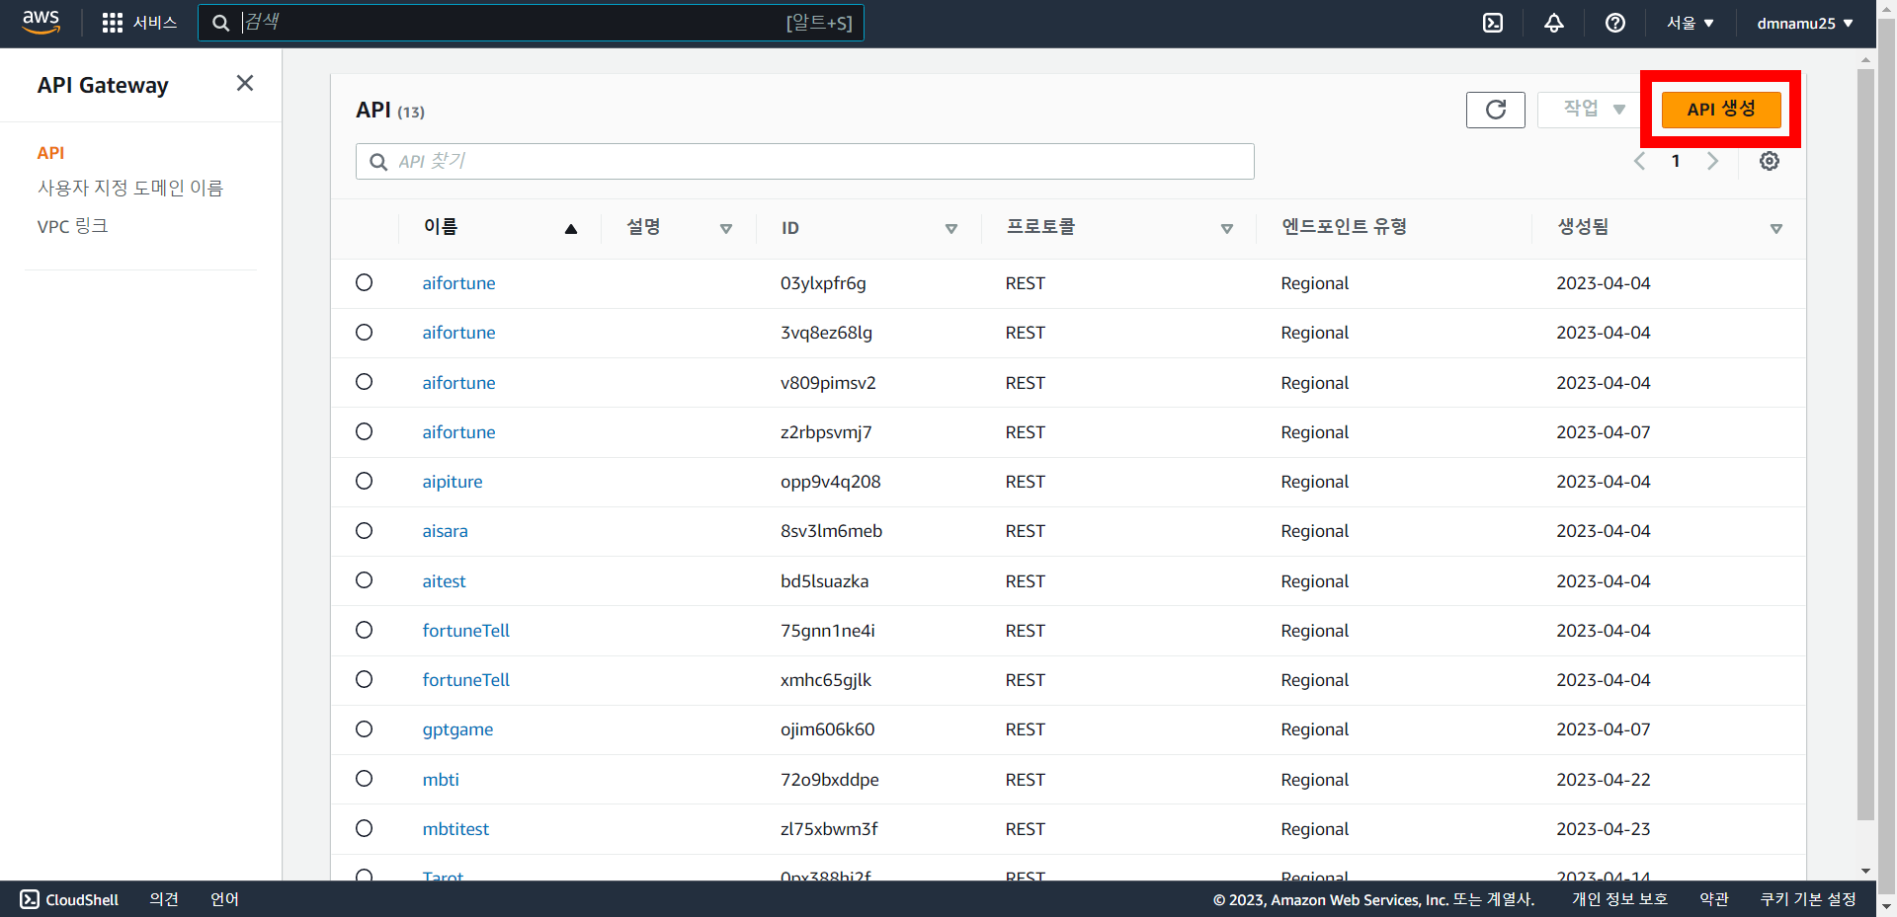Screen dimensions: 1897x917
Task: Select radio for API v809pimsv2
Action: click(x=365, y=382)
